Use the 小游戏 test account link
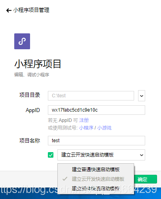Screen dimensions: 161x199 (x=104, y=128)
